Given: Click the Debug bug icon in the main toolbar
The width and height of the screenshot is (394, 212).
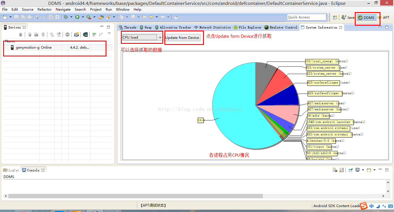Looking at the screenshot, I should (66, 17).
